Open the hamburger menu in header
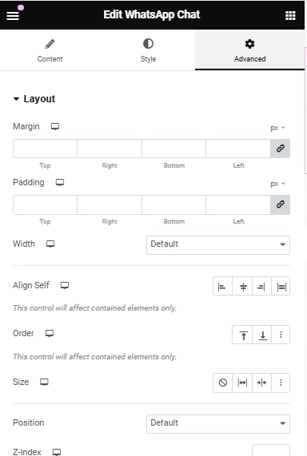This screenshot has width=307, height=456. tap(13, 15)
